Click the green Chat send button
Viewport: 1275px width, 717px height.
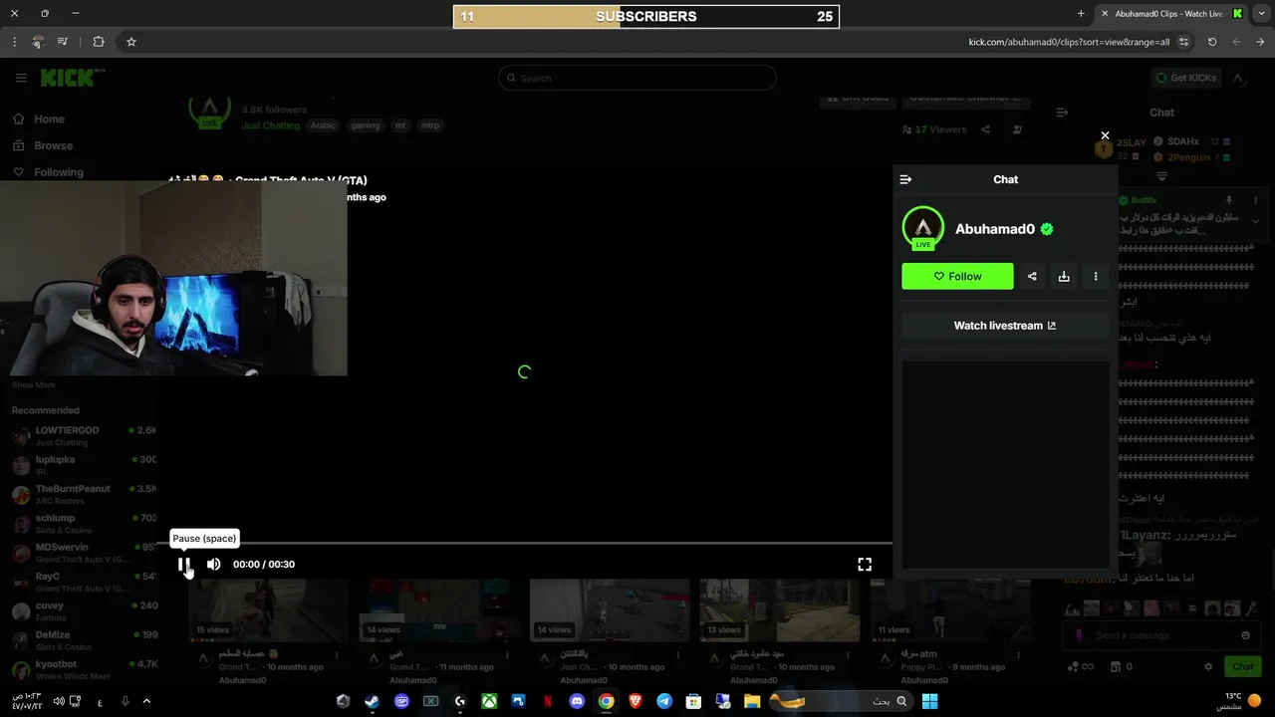click(x=1242, y=666)
